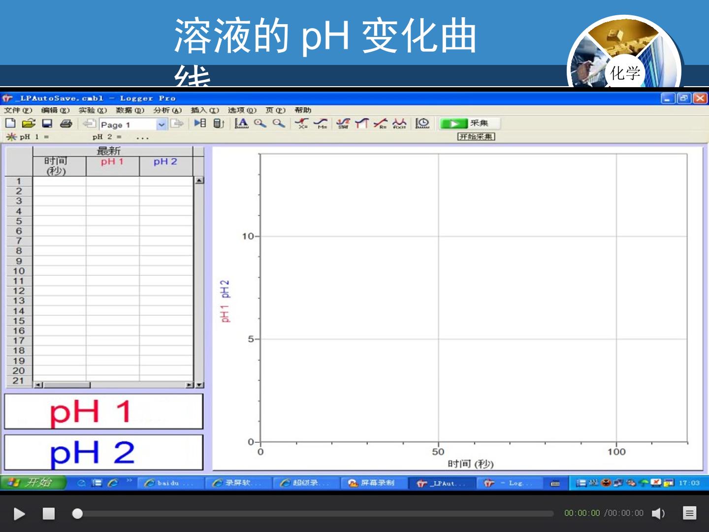This screenshot has height=532, width=709.
Task: Autoscale the graph with the A icon
Action: [241, 123]
